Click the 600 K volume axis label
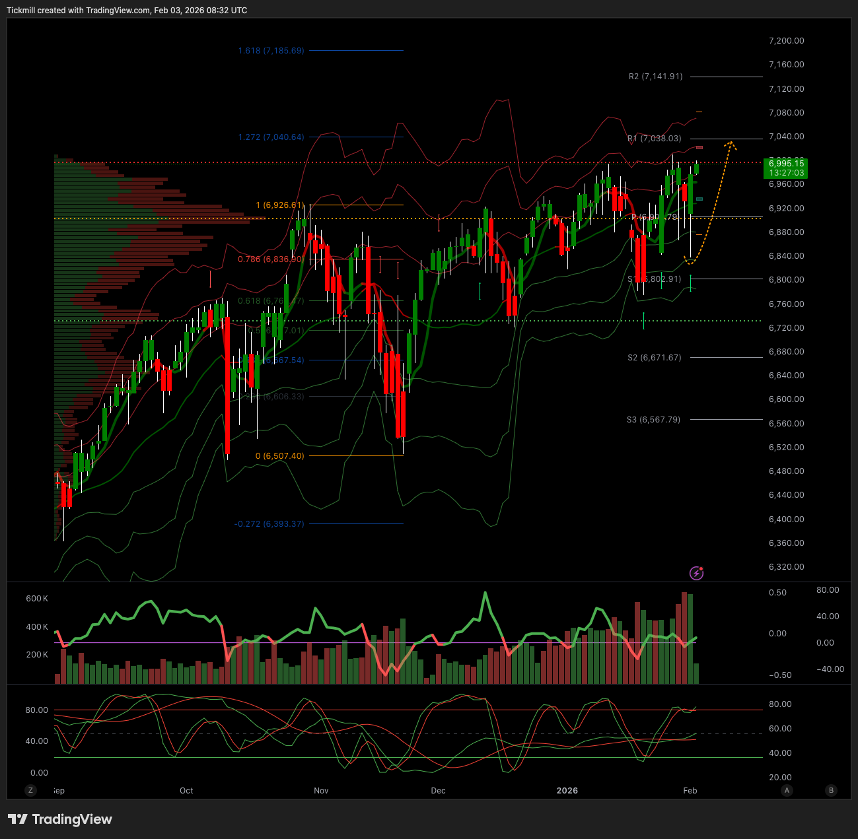The height and width of the screenshot is (839, 858). pyautogui.click(x=37, y=599)
